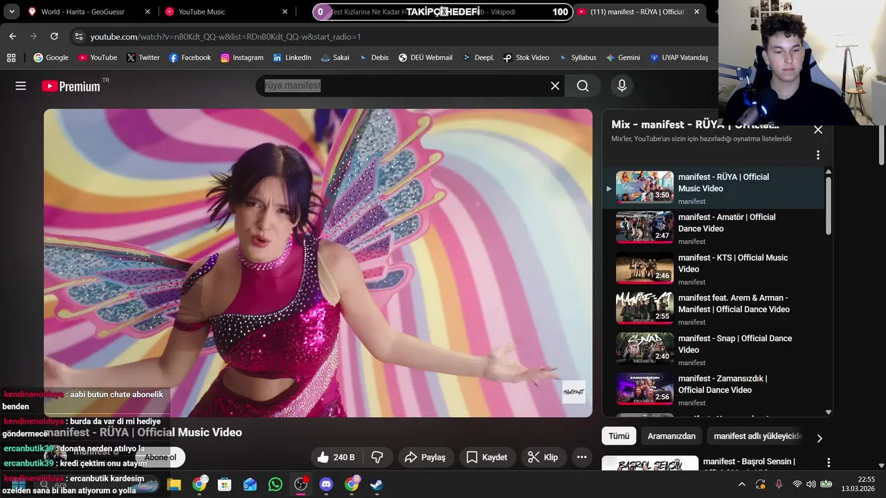The image size is (886, 498).
Task: Open the DEÜ Webmail bookmark
Action: [x=426, y=57]
